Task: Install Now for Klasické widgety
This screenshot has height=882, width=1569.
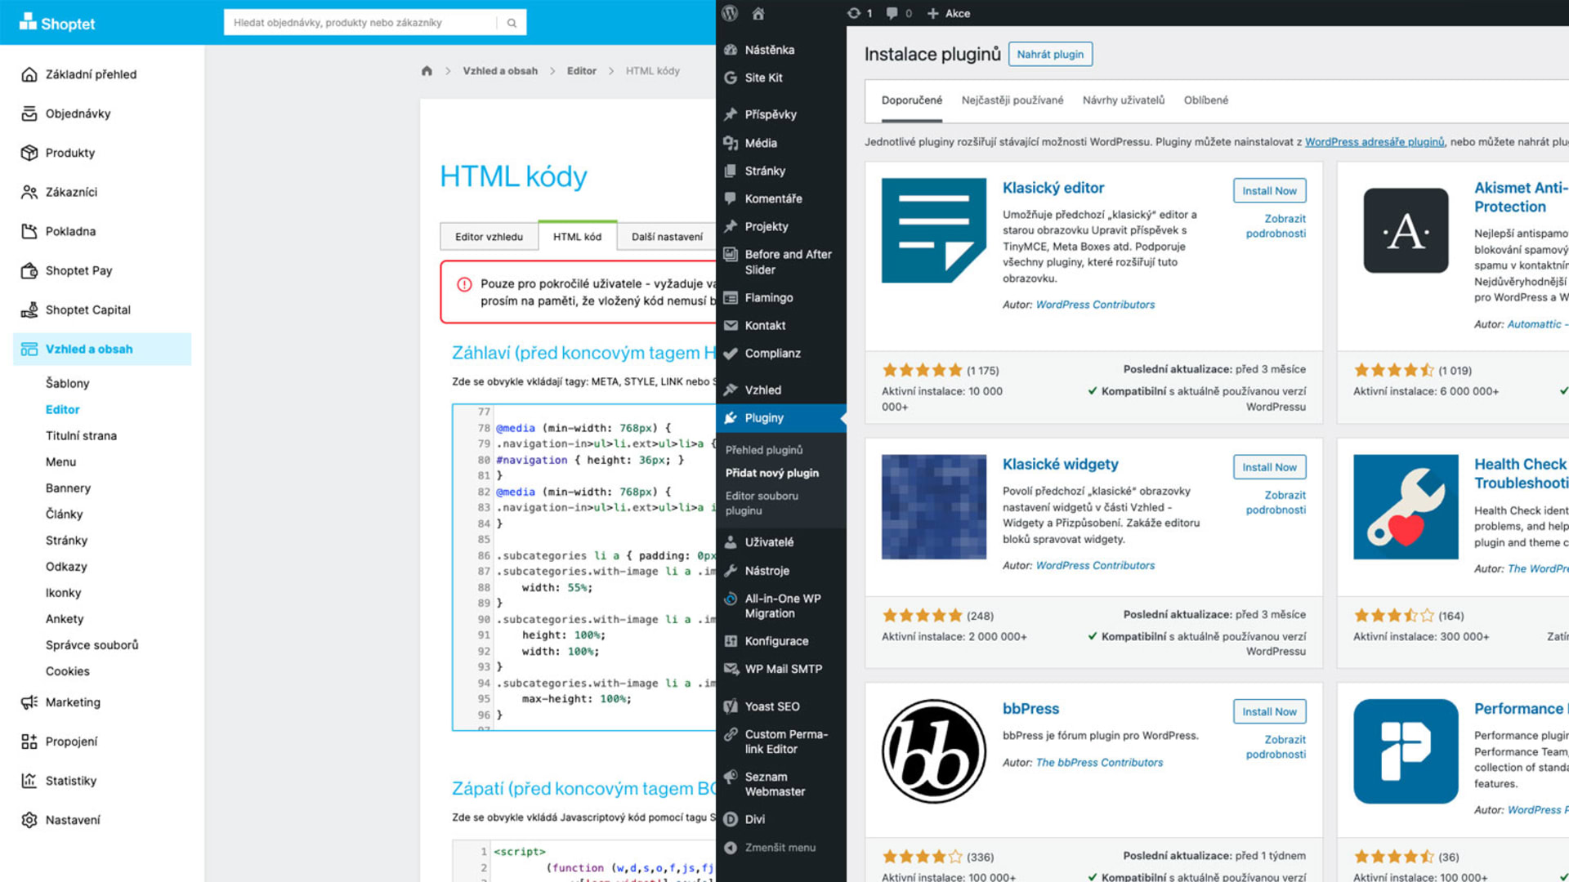Action: click(x=1269, y=467)
